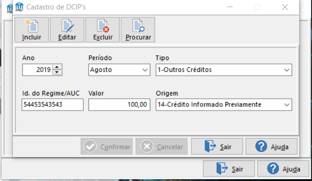Viewport: 312px width, 181px height.
Task: Click Sair in the background window
Action: pos(229,169)
